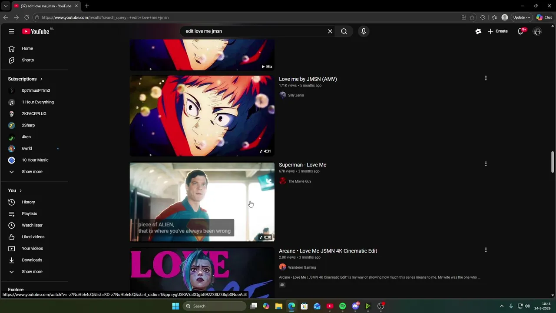Click the sparkle icon left of Create
This screenshot has height=313, width=556.
coord(478,31)
